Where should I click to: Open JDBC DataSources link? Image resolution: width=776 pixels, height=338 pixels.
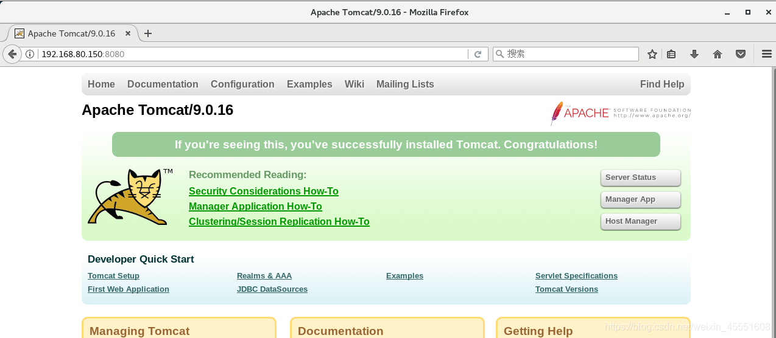(x=272, y=289)
